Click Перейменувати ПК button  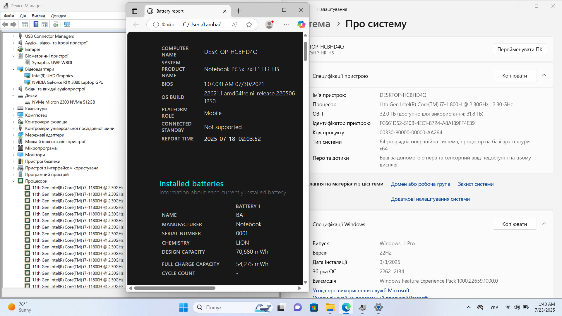coord(520,49)
